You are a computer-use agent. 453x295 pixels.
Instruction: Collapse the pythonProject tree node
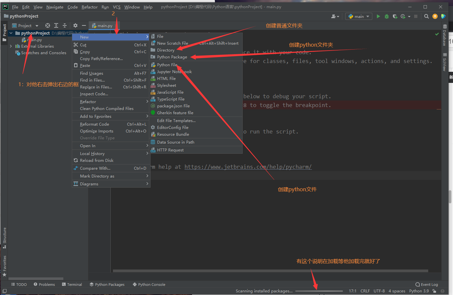tap(11, 33)
